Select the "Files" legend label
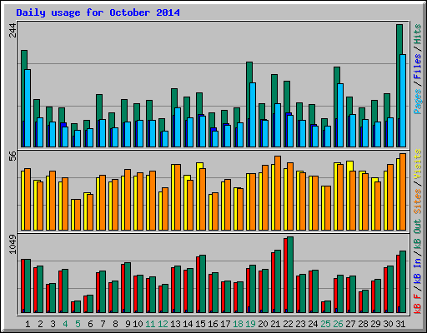This screenshot has width=427, height=333. [x=418, y=67]
